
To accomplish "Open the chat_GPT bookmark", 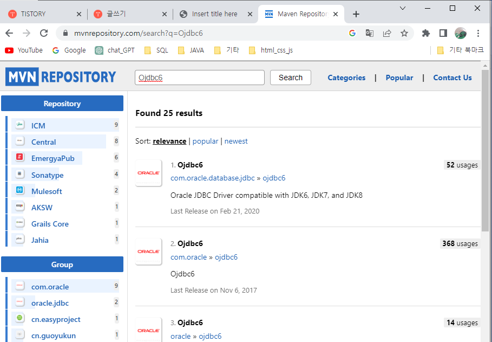I will (x=115, y=50).
